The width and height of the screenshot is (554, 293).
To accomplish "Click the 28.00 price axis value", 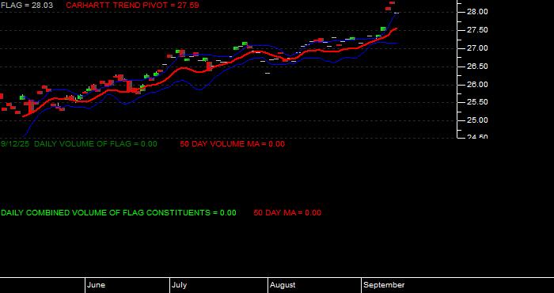I will click(x=477, y=12).
